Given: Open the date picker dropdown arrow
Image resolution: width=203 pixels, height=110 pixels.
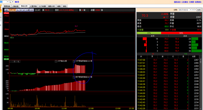Looking at the screenshot, I should click(x=191, y=10).
